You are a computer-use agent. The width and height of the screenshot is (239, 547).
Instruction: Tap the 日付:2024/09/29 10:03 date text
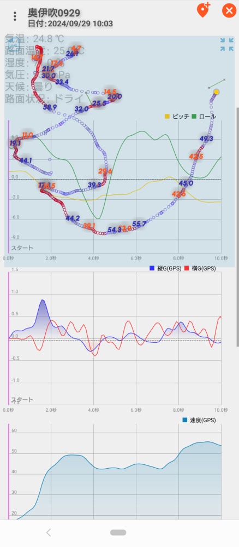pos(70,24)
